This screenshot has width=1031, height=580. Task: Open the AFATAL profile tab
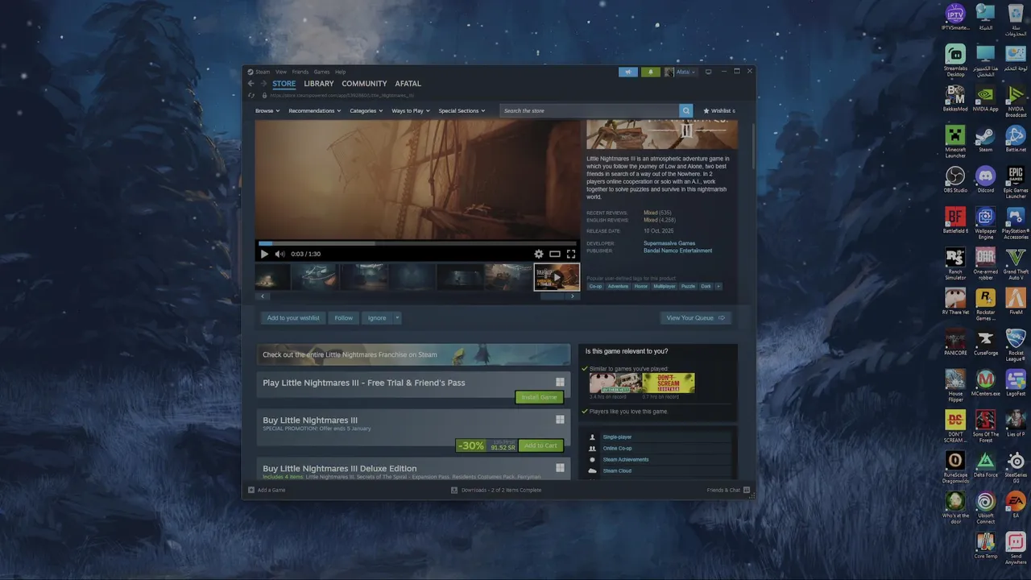coord(408,84)
